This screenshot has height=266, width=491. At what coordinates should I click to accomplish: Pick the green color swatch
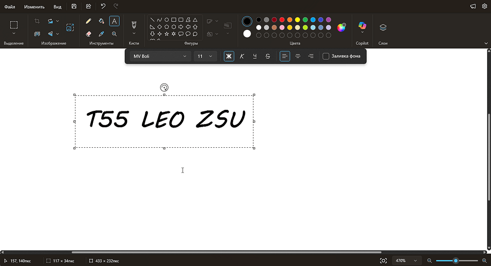click(x=305, y=20)
